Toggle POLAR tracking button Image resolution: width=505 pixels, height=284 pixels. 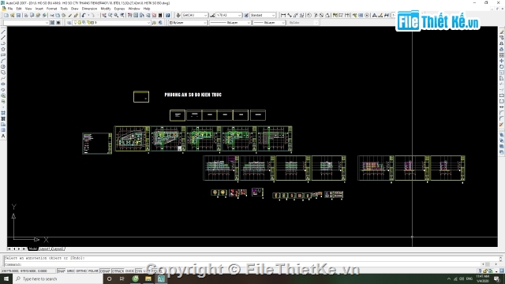[93, 271]
